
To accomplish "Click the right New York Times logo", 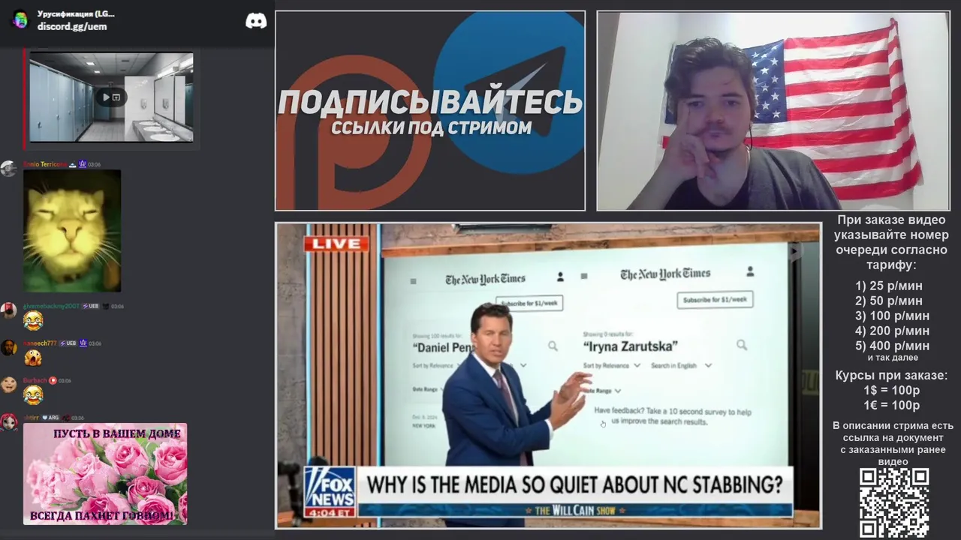I will tap(665, 274).
